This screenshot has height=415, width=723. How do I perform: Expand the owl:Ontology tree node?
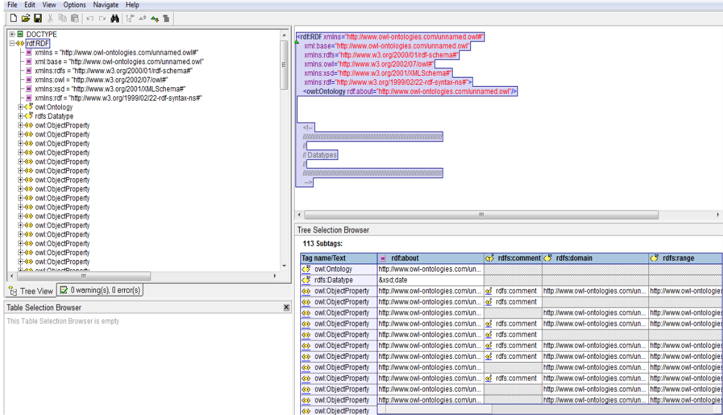pos(20,107)
